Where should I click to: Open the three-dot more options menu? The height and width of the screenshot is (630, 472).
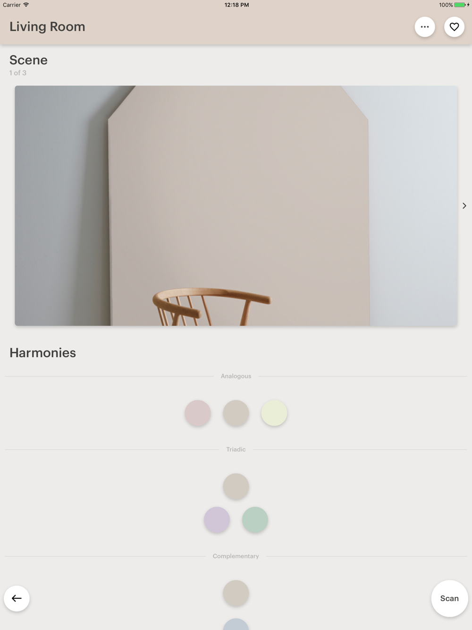pos(425,27)
